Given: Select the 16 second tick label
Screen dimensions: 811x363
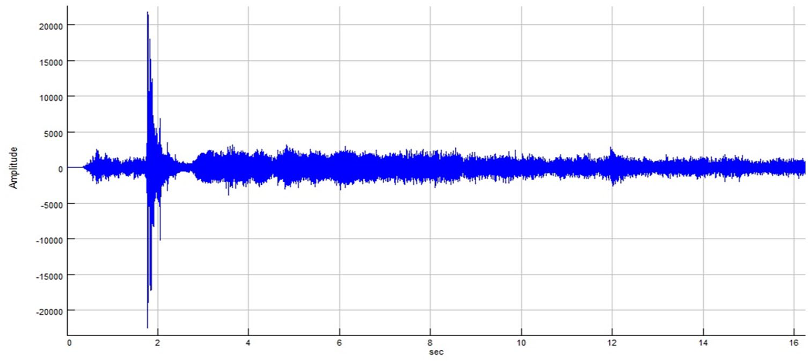Looking at the screenshot, I should point(794,343).
